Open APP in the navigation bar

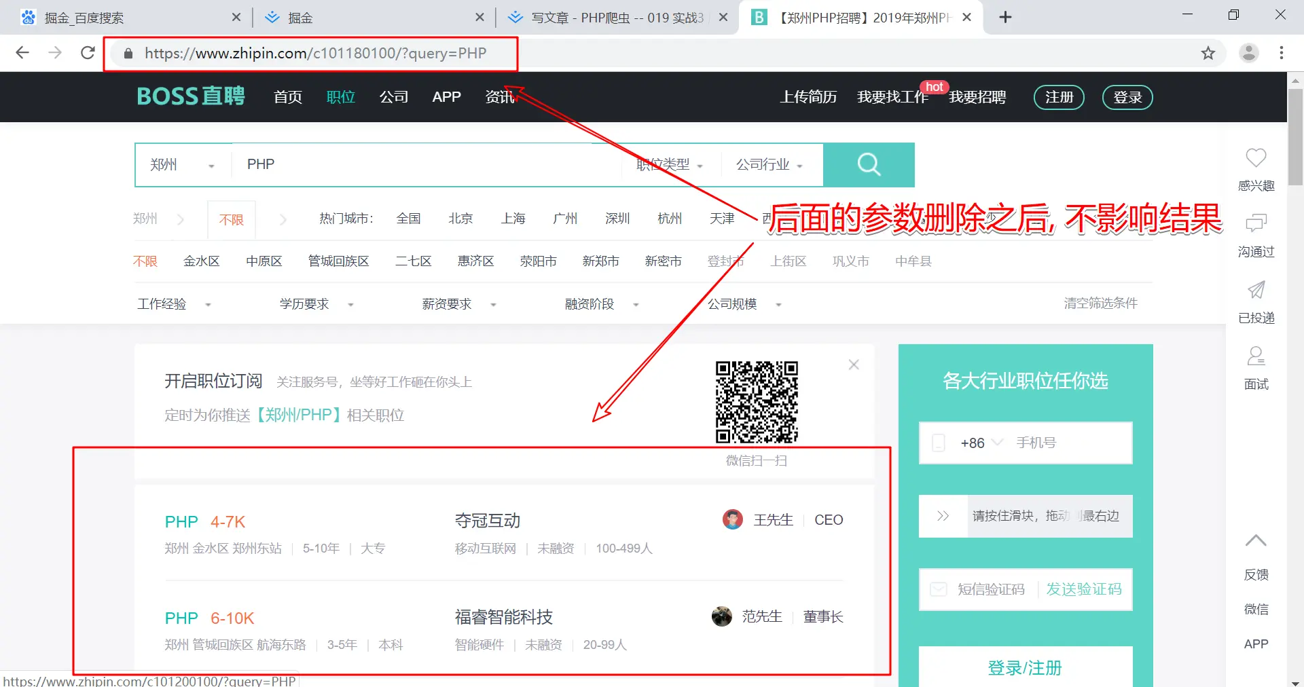[447, 97]
